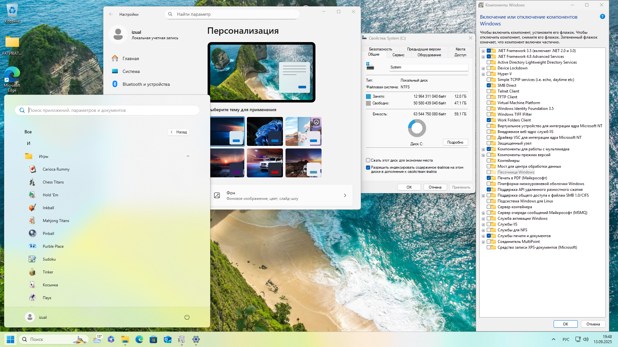Select the blue flower theme thumbnail
618x347 pixels.
point(265,131)
